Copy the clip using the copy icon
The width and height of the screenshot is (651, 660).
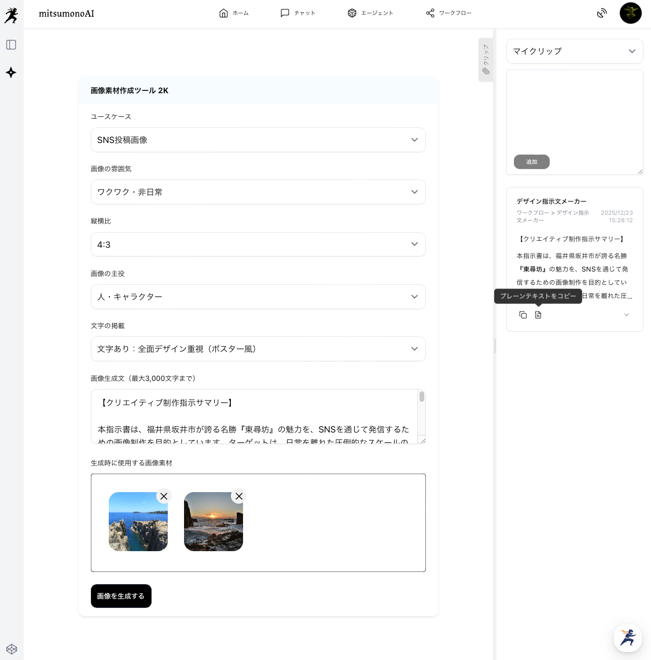(523, 315)
